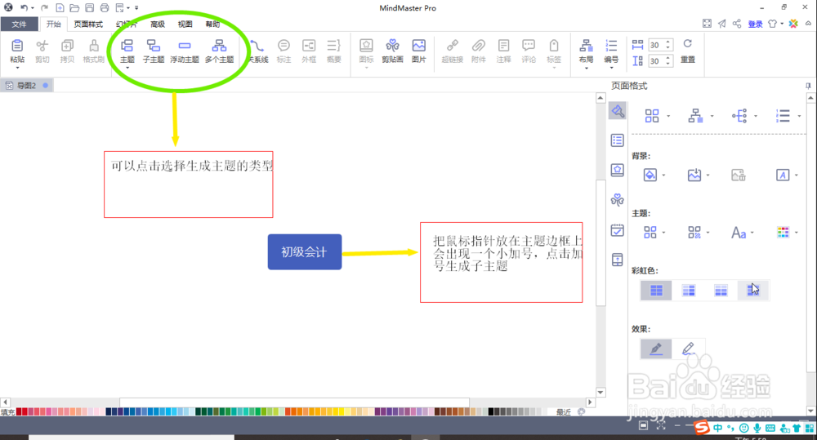Viewport: 817px width, 440px height.
Task: Select the second 彩虹色 rainbow style
Action: click(x=689, y=290)
